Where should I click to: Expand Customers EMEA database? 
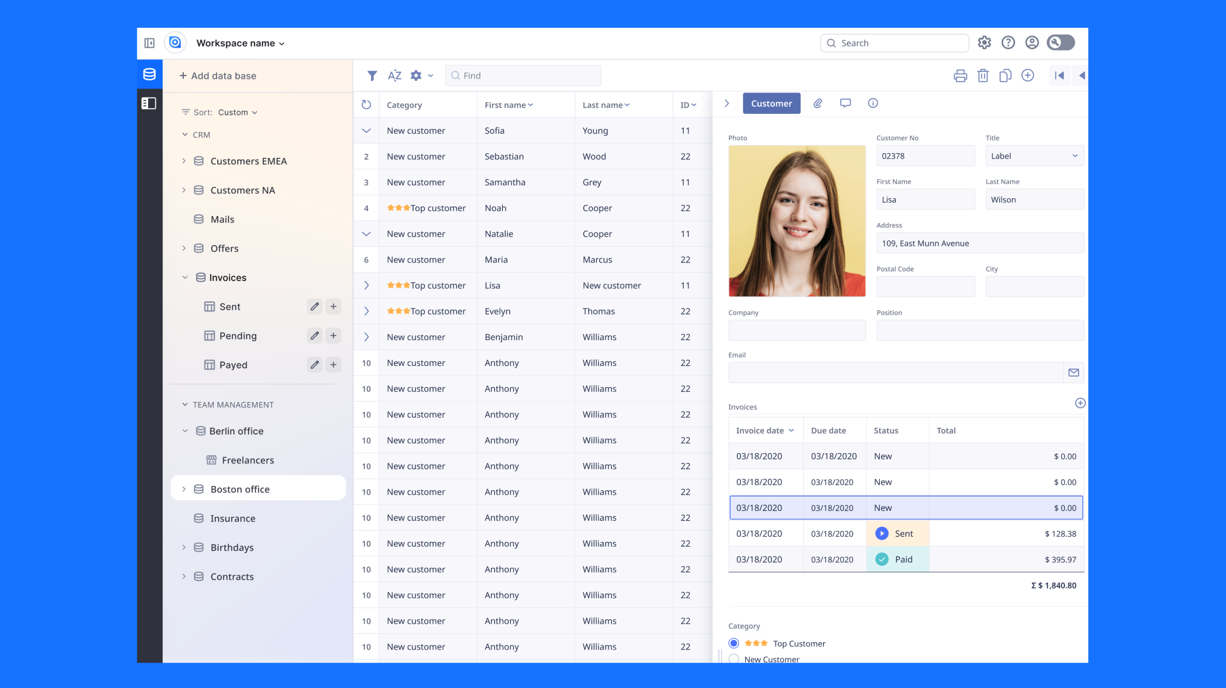click(x=184, y=161)
